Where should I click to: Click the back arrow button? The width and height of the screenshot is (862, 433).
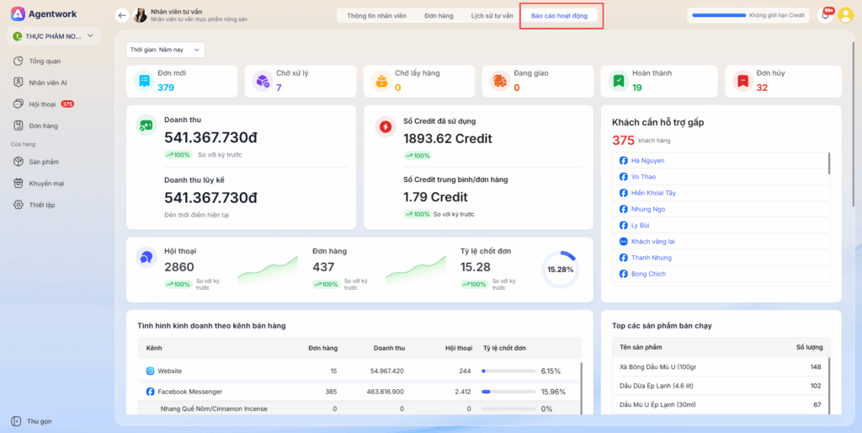point(122,15)
